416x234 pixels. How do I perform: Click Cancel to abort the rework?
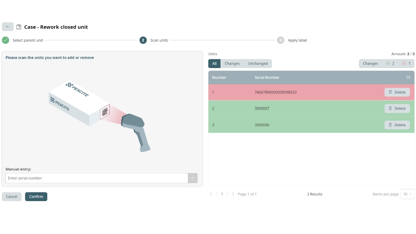click(11, 197)
